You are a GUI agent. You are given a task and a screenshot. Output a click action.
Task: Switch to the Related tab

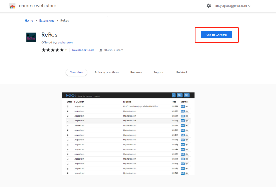181,72
